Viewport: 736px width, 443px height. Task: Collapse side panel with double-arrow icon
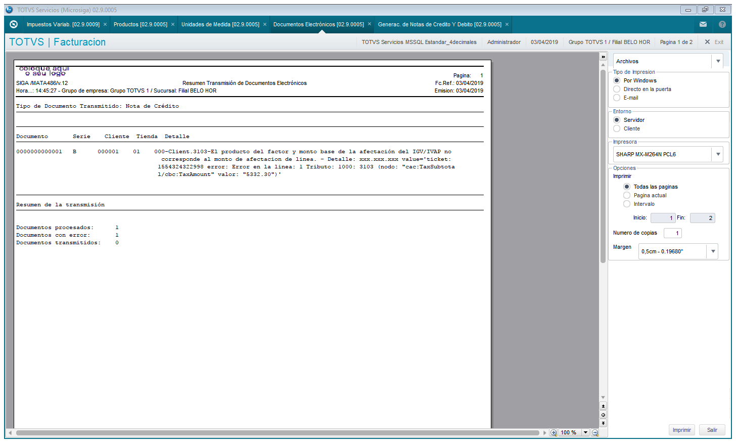tap(603, 57)
